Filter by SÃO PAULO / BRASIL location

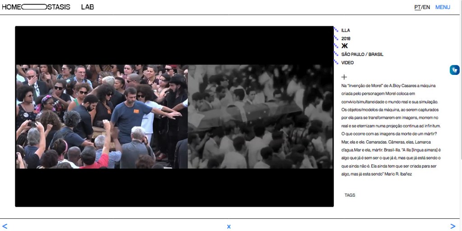pyautogui.click(x=362, y=54)
